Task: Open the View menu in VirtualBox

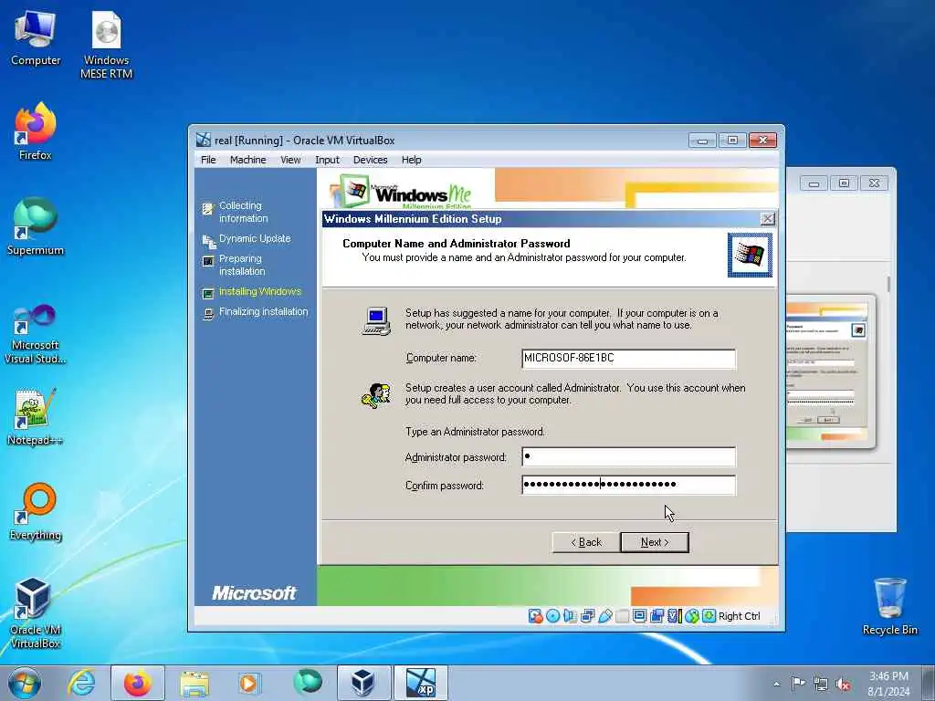Action: [290, 160]
